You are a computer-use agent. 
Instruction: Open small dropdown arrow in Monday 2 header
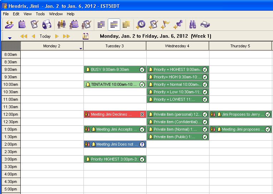81,49
